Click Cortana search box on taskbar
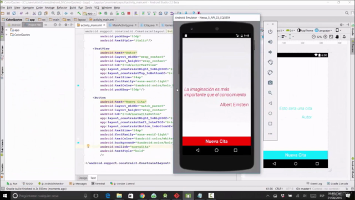This screenshot has width=355, height=200. point(50,196)
